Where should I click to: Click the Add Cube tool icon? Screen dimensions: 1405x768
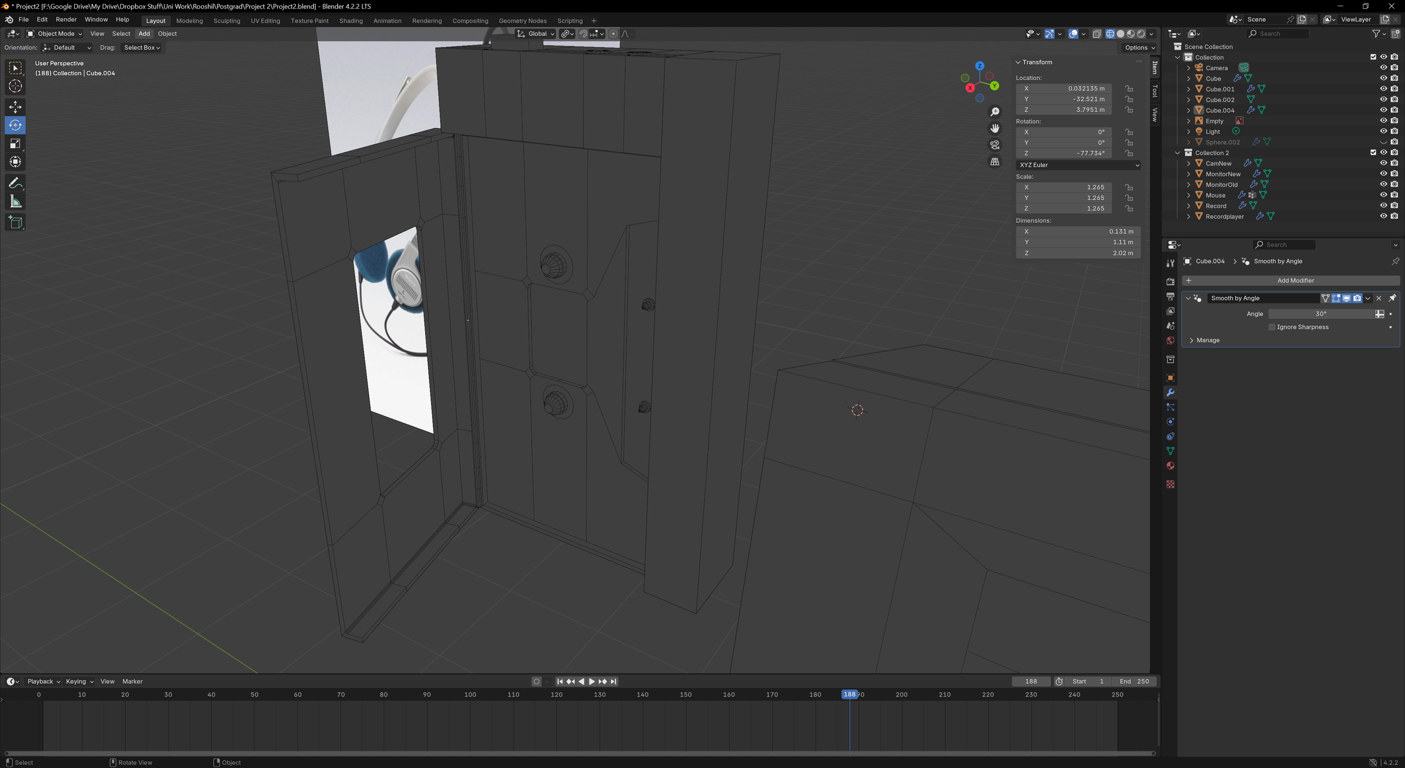coord(15,222)
